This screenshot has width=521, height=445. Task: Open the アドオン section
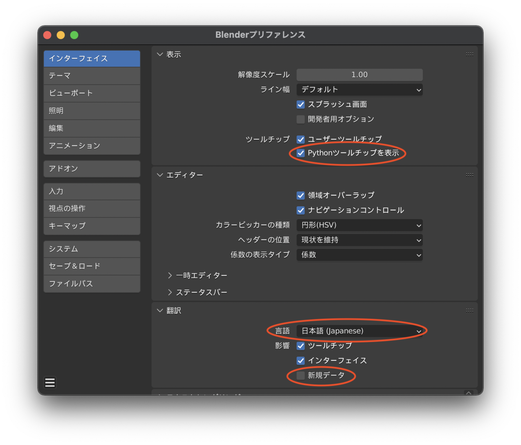click(92, 169)
